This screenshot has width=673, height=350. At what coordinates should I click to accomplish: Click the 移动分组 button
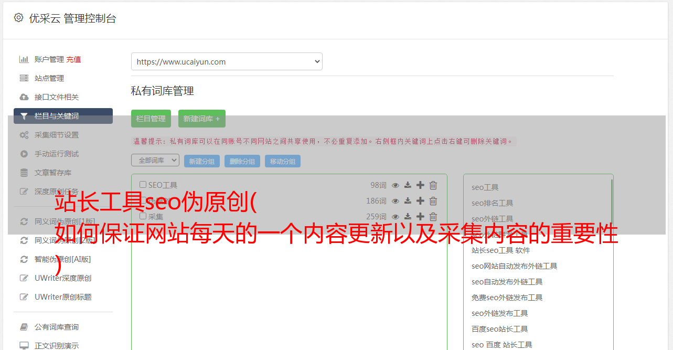283,161
